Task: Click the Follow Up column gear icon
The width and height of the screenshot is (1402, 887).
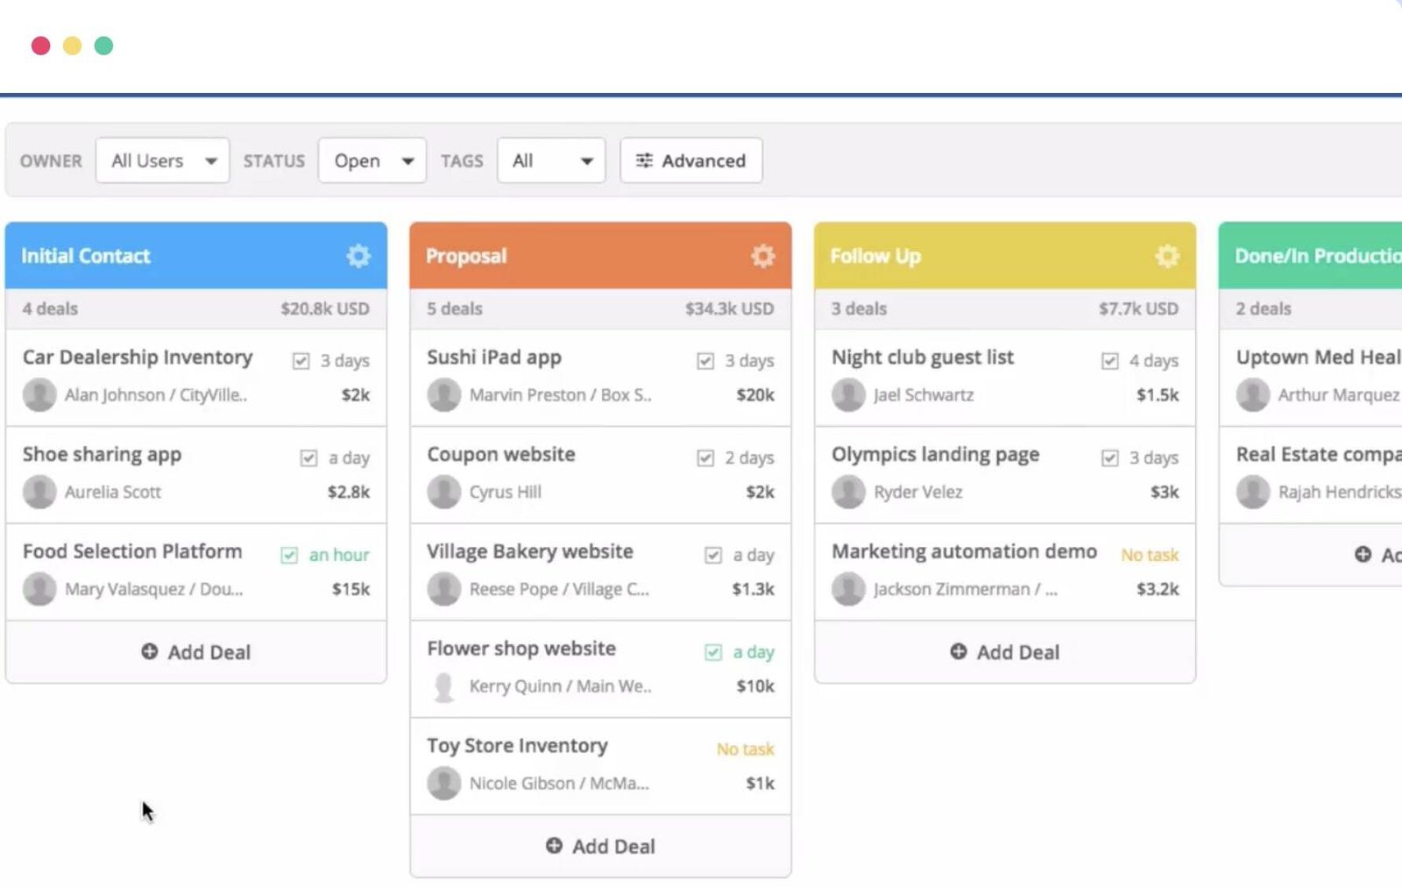Action: 1167,256
